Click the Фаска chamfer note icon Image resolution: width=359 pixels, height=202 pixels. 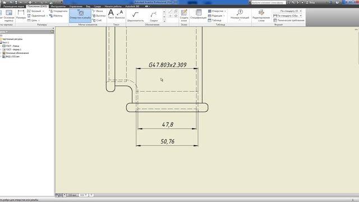pos(94,11)
